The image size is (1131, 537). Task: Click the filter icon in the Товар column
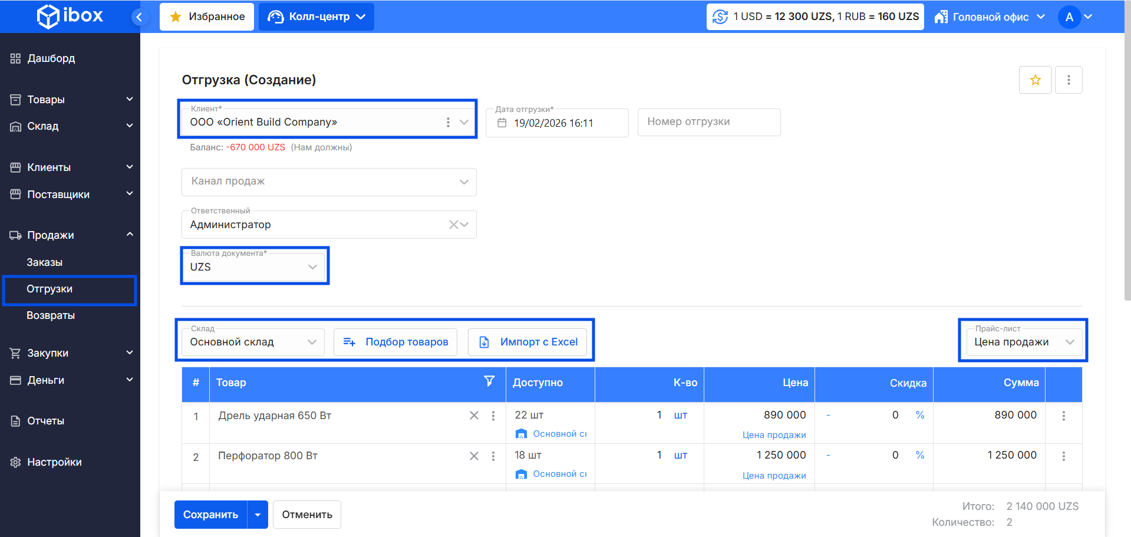(x=489, y=381)
